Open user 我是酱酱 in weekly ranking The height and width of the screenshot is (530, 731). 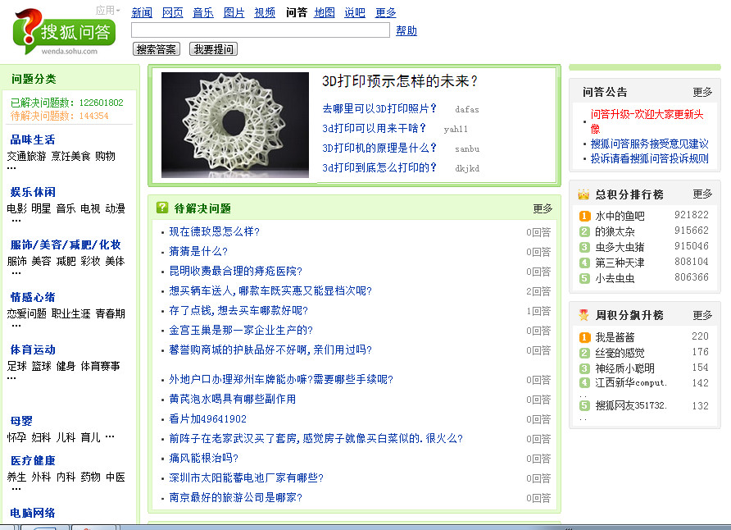click(x=615, y=337)
